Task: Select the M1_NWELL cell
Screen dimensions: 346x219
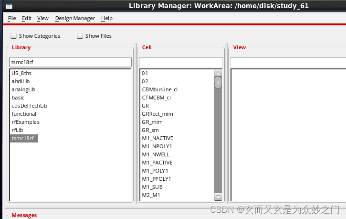Action: [x=156, y=154]
